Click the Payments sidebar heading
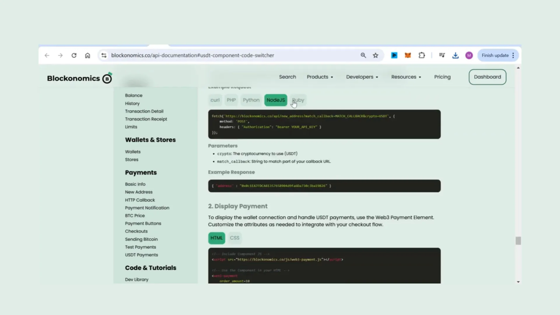560x315 pixels. [141, 172]
